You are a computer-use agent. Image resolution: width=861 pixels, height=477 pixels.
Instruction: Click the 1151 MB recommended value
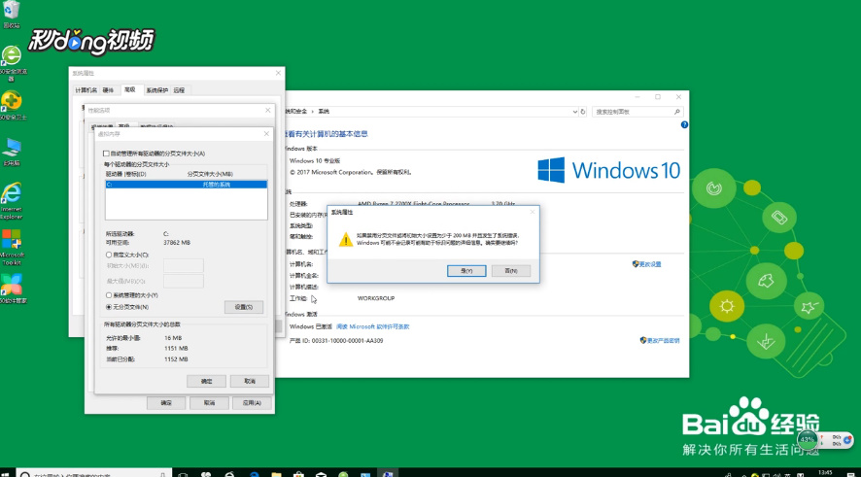tap(176, 349)
